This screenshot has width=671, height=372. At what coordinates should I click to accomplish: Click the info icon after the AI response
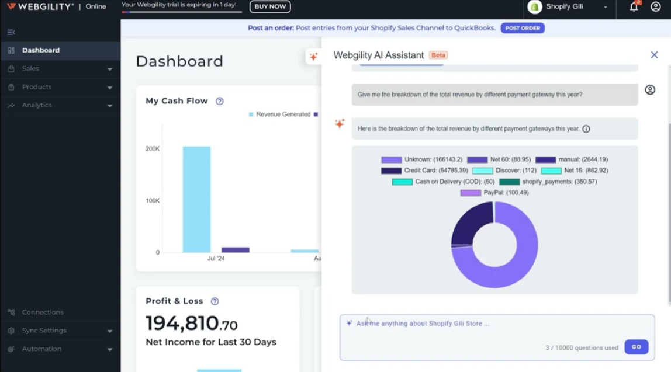[x=586, y=129]
